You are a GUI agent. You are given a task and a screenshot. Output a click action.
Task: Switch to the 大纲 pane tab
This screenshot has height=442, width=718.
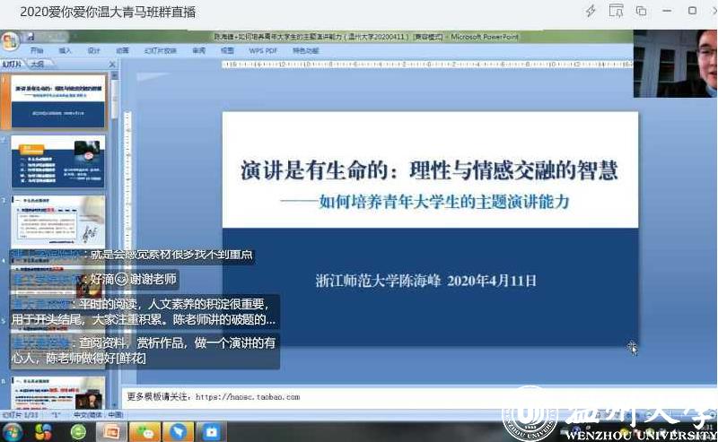click(x=37, y=65)
